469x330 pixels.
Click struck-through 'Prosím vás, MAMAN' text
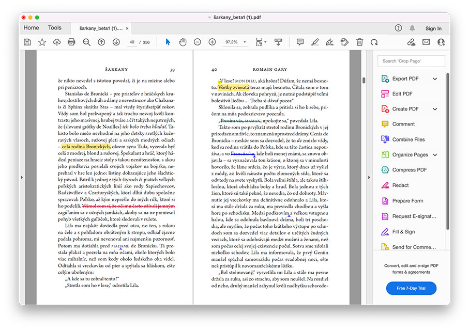click(240, 121)
